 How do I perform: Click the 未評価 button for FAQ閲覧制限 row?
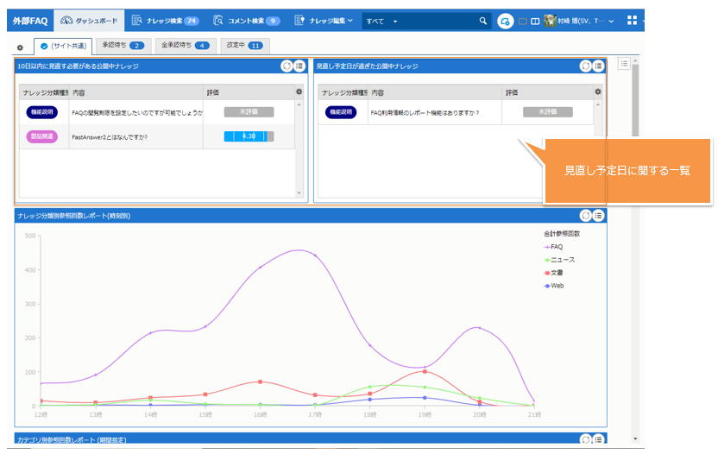249,112
